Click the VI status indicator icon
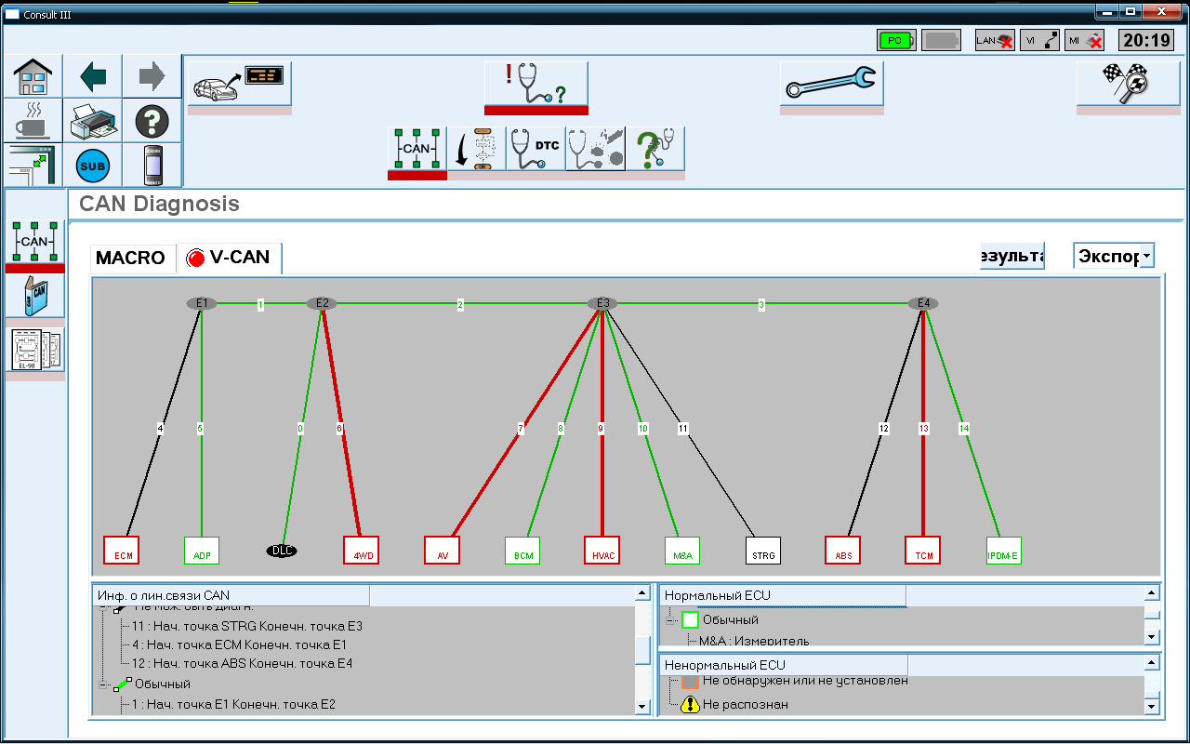 point(1039,40)
